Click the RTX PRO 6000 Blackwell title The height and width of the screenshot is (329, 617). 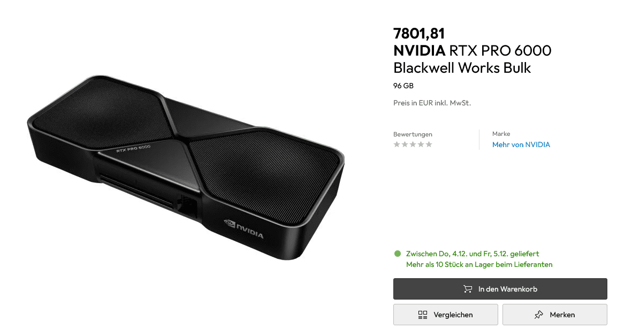[472, 59]
